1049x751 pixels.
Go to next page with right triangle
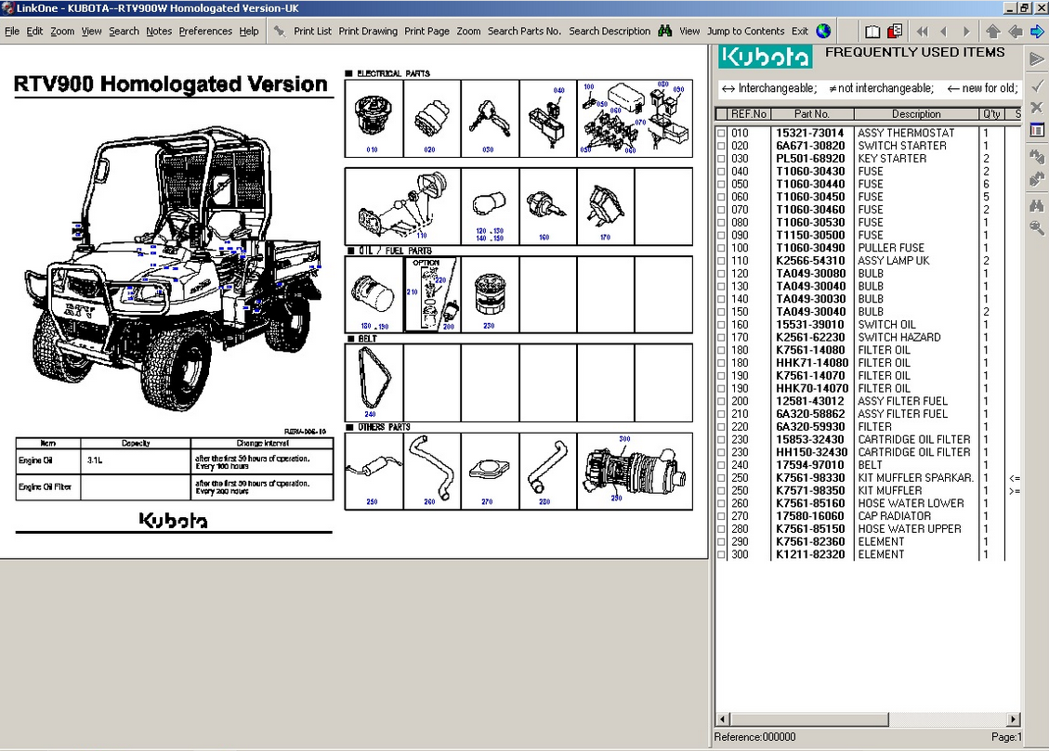pyautogui.click(x=966, y=32)
